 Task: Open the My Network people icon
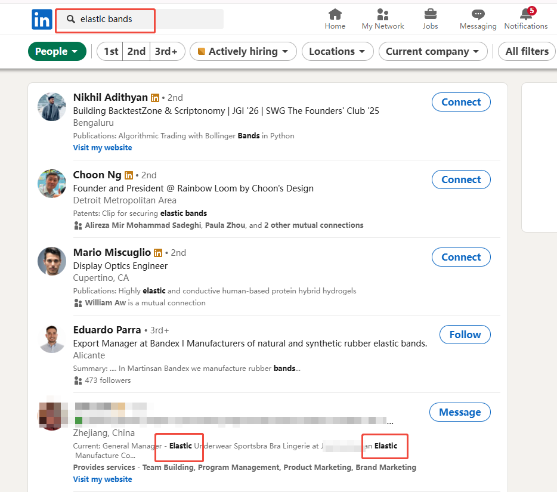click(382, 15)
